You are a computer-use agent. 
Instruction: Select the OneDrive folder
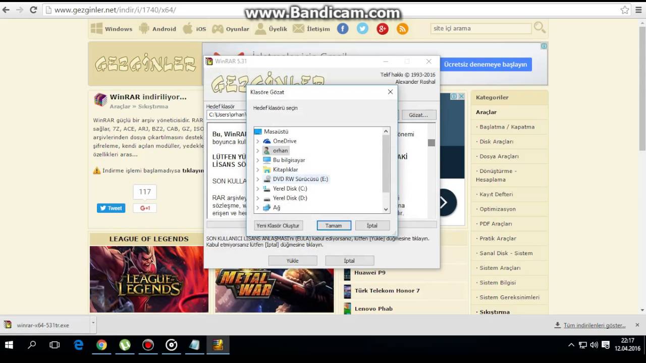(285, 141)
